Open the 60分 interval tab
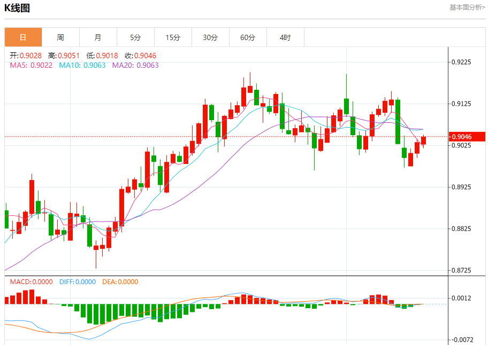Image resolution: width=488 pixels, height=345 pixels. pos(248,37)
